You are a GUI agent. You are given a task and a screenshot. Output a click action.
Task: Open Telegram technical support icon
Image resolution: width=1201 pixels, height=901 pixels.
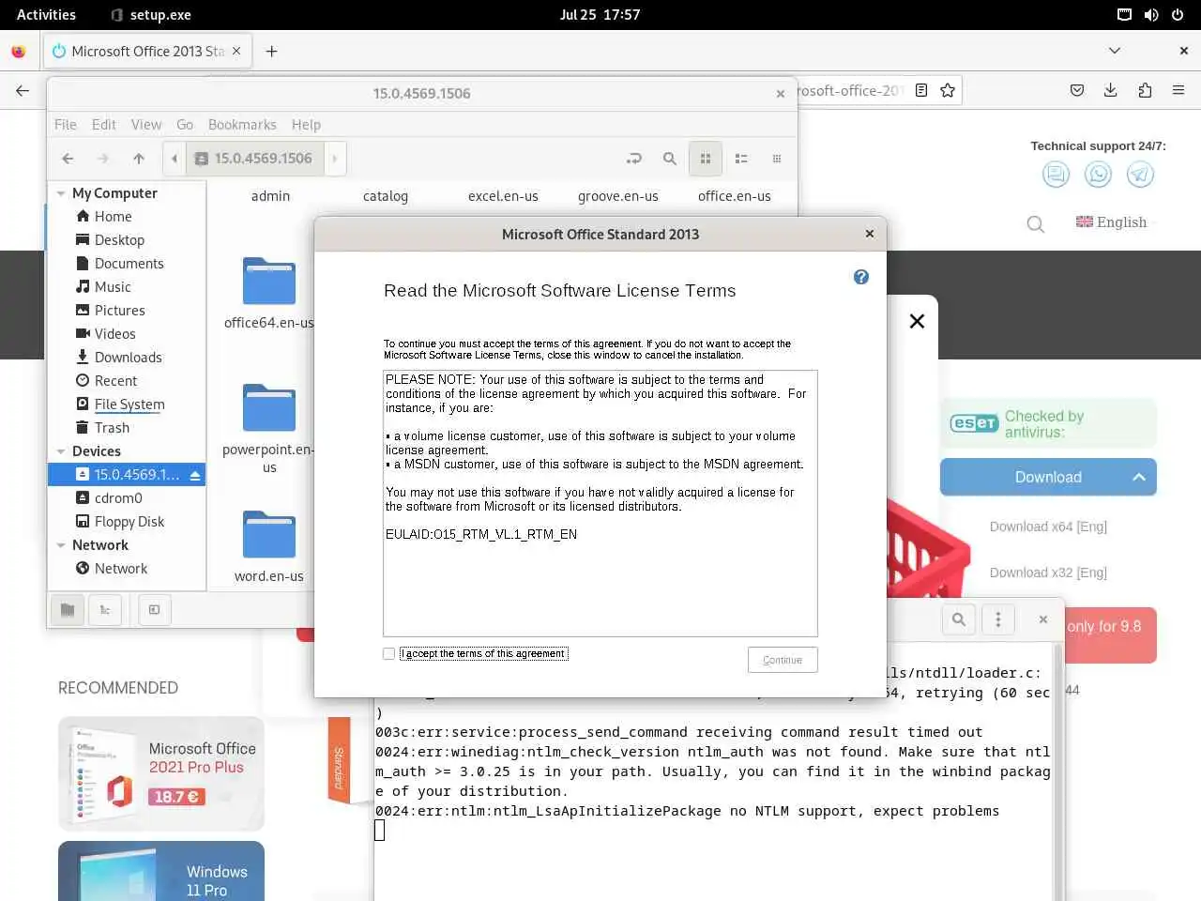1140,175
